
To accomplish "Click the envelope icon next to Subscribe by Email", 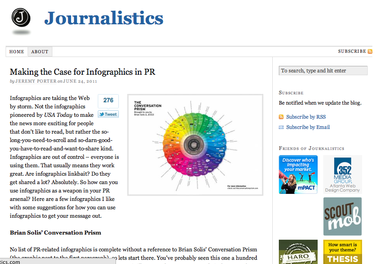I will [x=281, y=127].
